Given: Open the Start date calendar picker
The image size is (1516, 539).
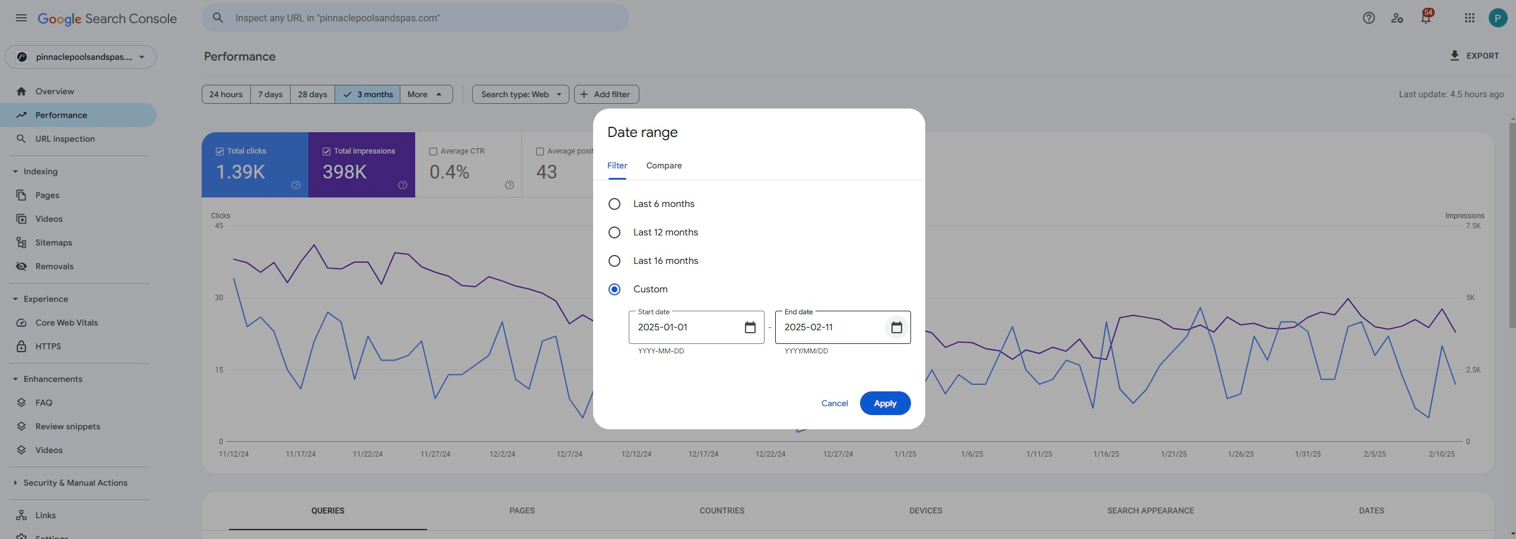Looking at the screenshot, I should tap(750, 327).
